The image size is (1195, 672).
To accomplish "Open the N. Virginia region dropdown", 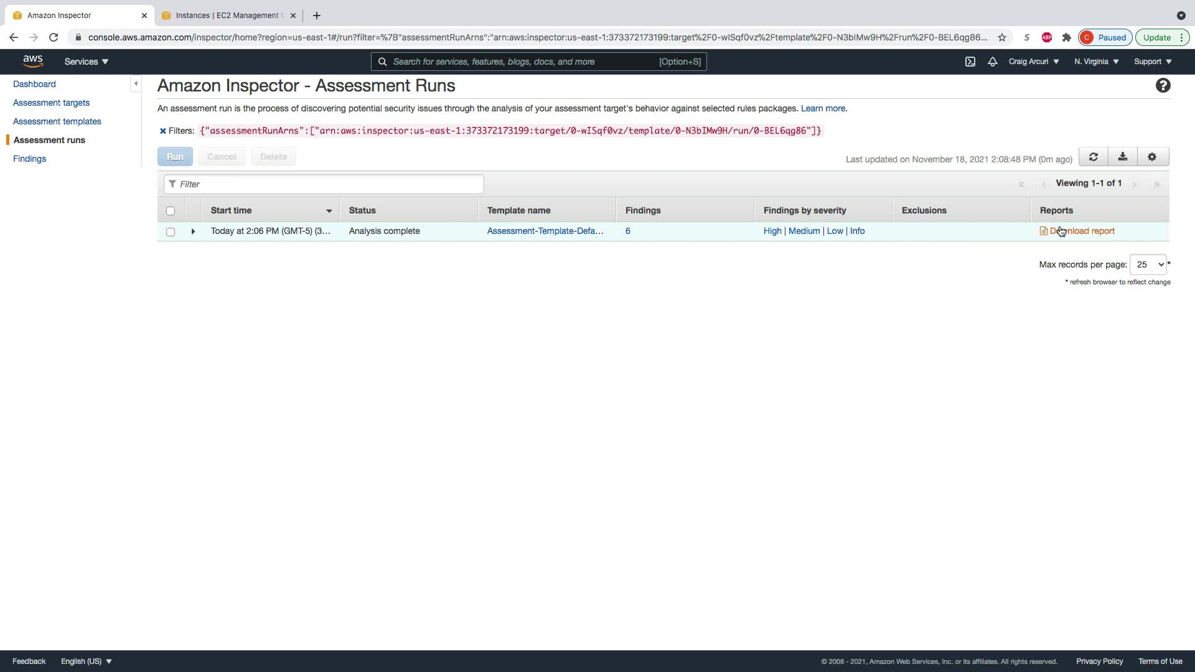I will [1096, 62].
